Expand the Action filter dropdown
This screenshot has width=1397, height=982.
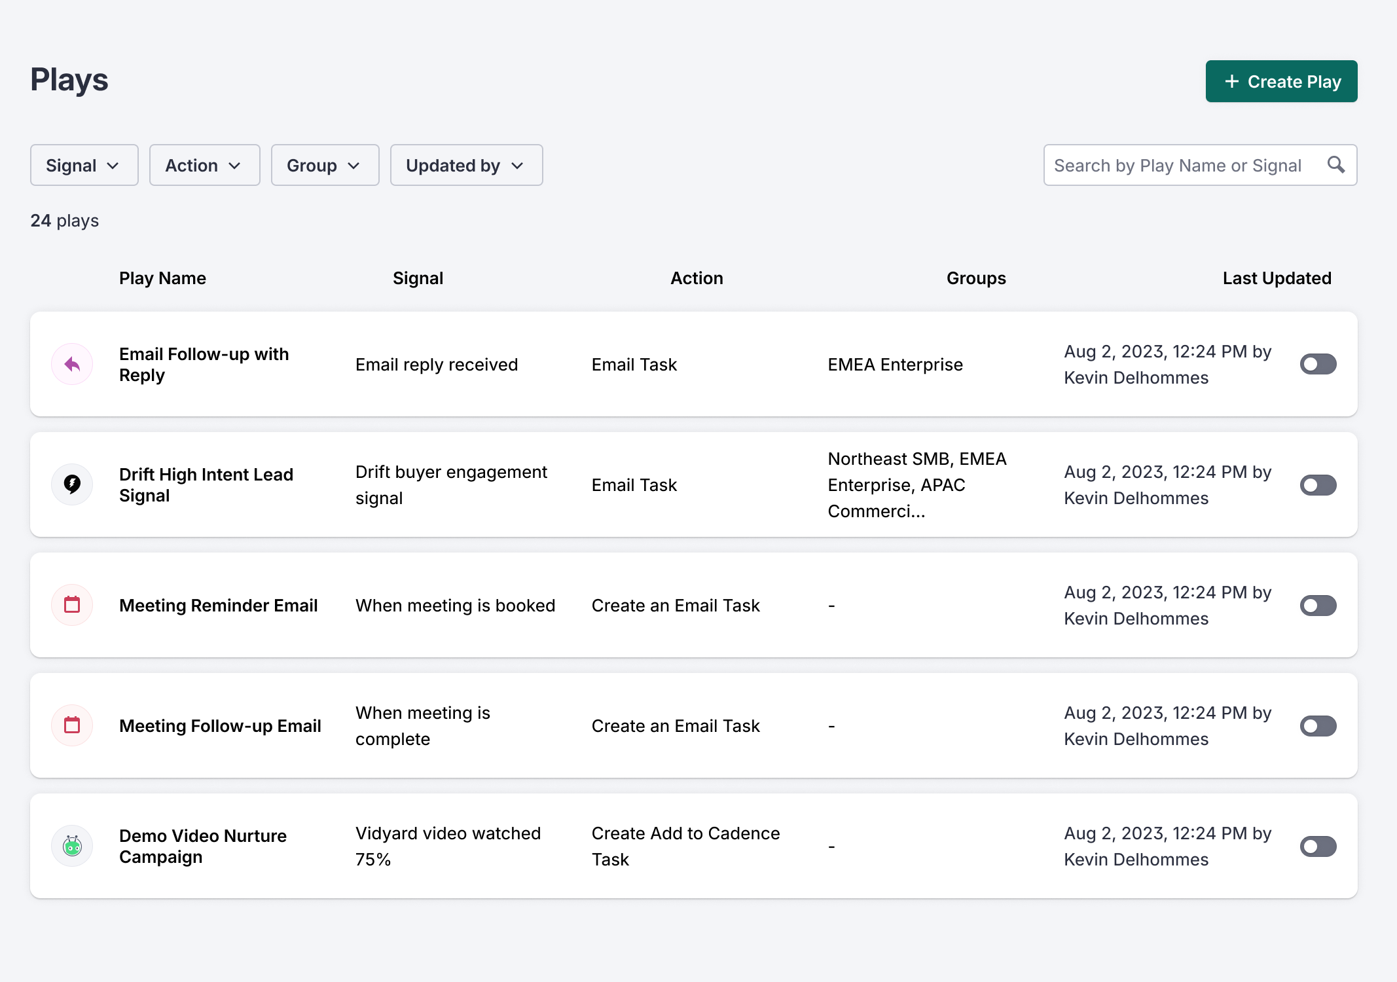pyautogui.click(x=205, y=165)
